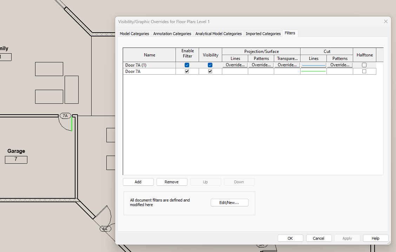This screenshot has height=252, width=396.
Task: Hide Door 7A by unchecking its Visibility
Action: (x=210, y=71)
